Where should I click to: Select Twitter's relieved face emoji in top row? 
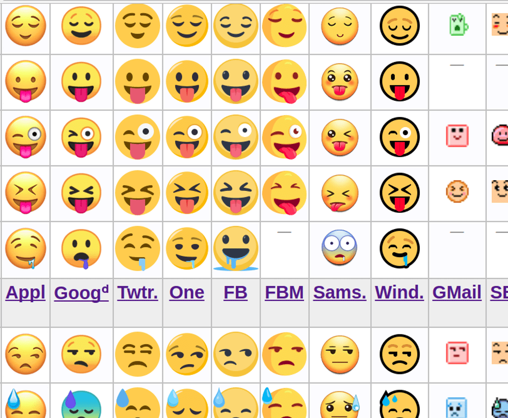[138, 26]
